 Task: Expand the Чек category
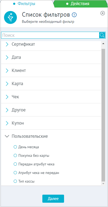coord(51,97)
